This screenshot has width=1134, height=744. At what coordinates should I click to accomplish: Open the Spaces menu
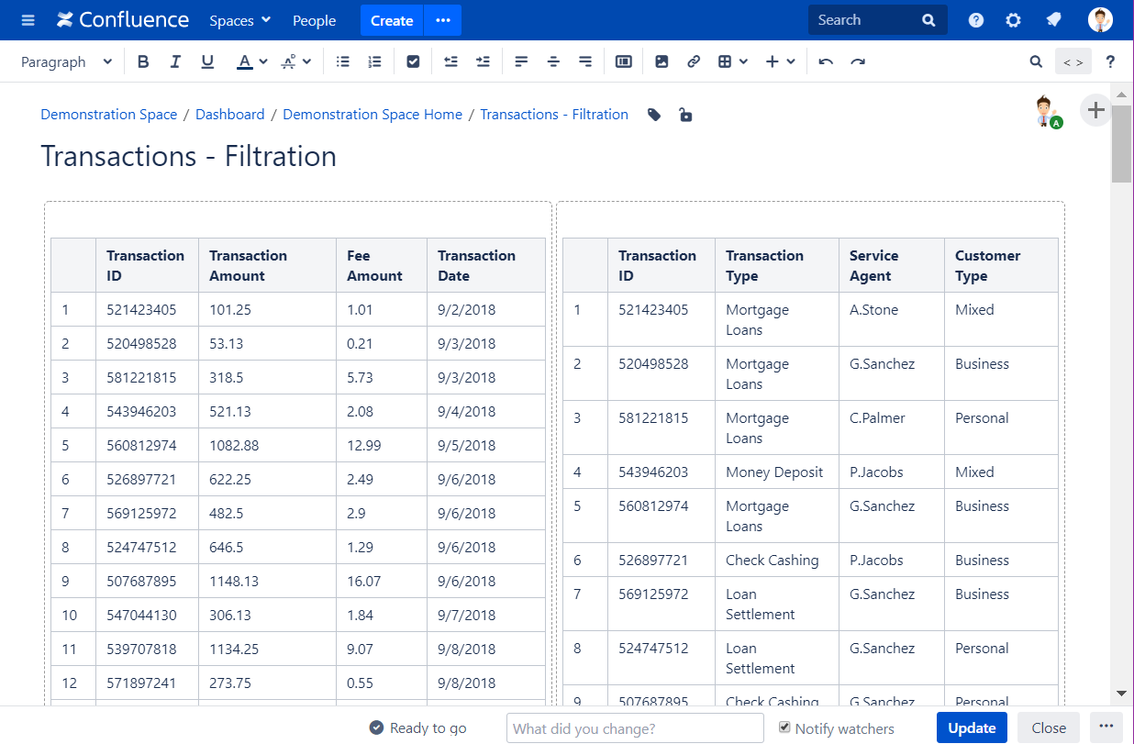click(x=239, y=19)
